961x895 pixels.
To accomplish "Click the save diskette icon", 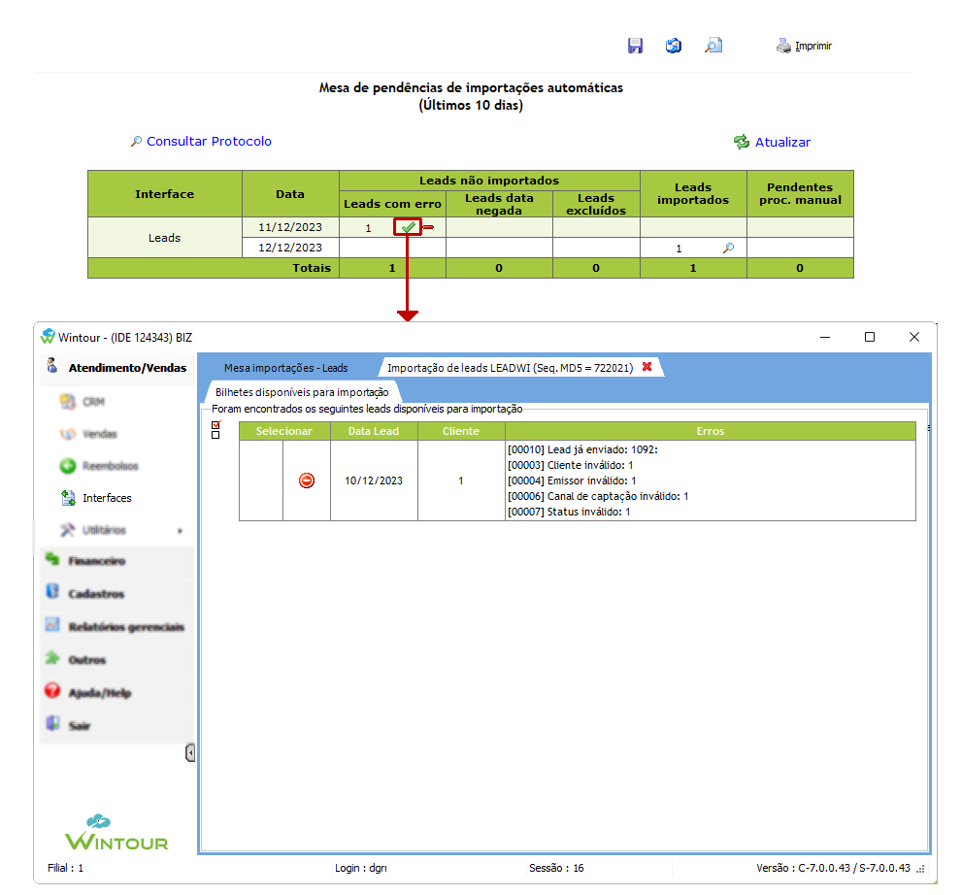I will click(635, 46).
